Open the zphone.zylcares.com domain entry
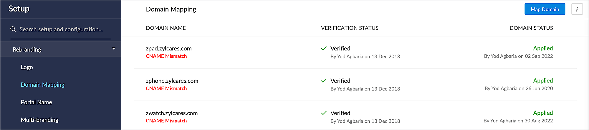589x130 pixels. pos(172,81)
